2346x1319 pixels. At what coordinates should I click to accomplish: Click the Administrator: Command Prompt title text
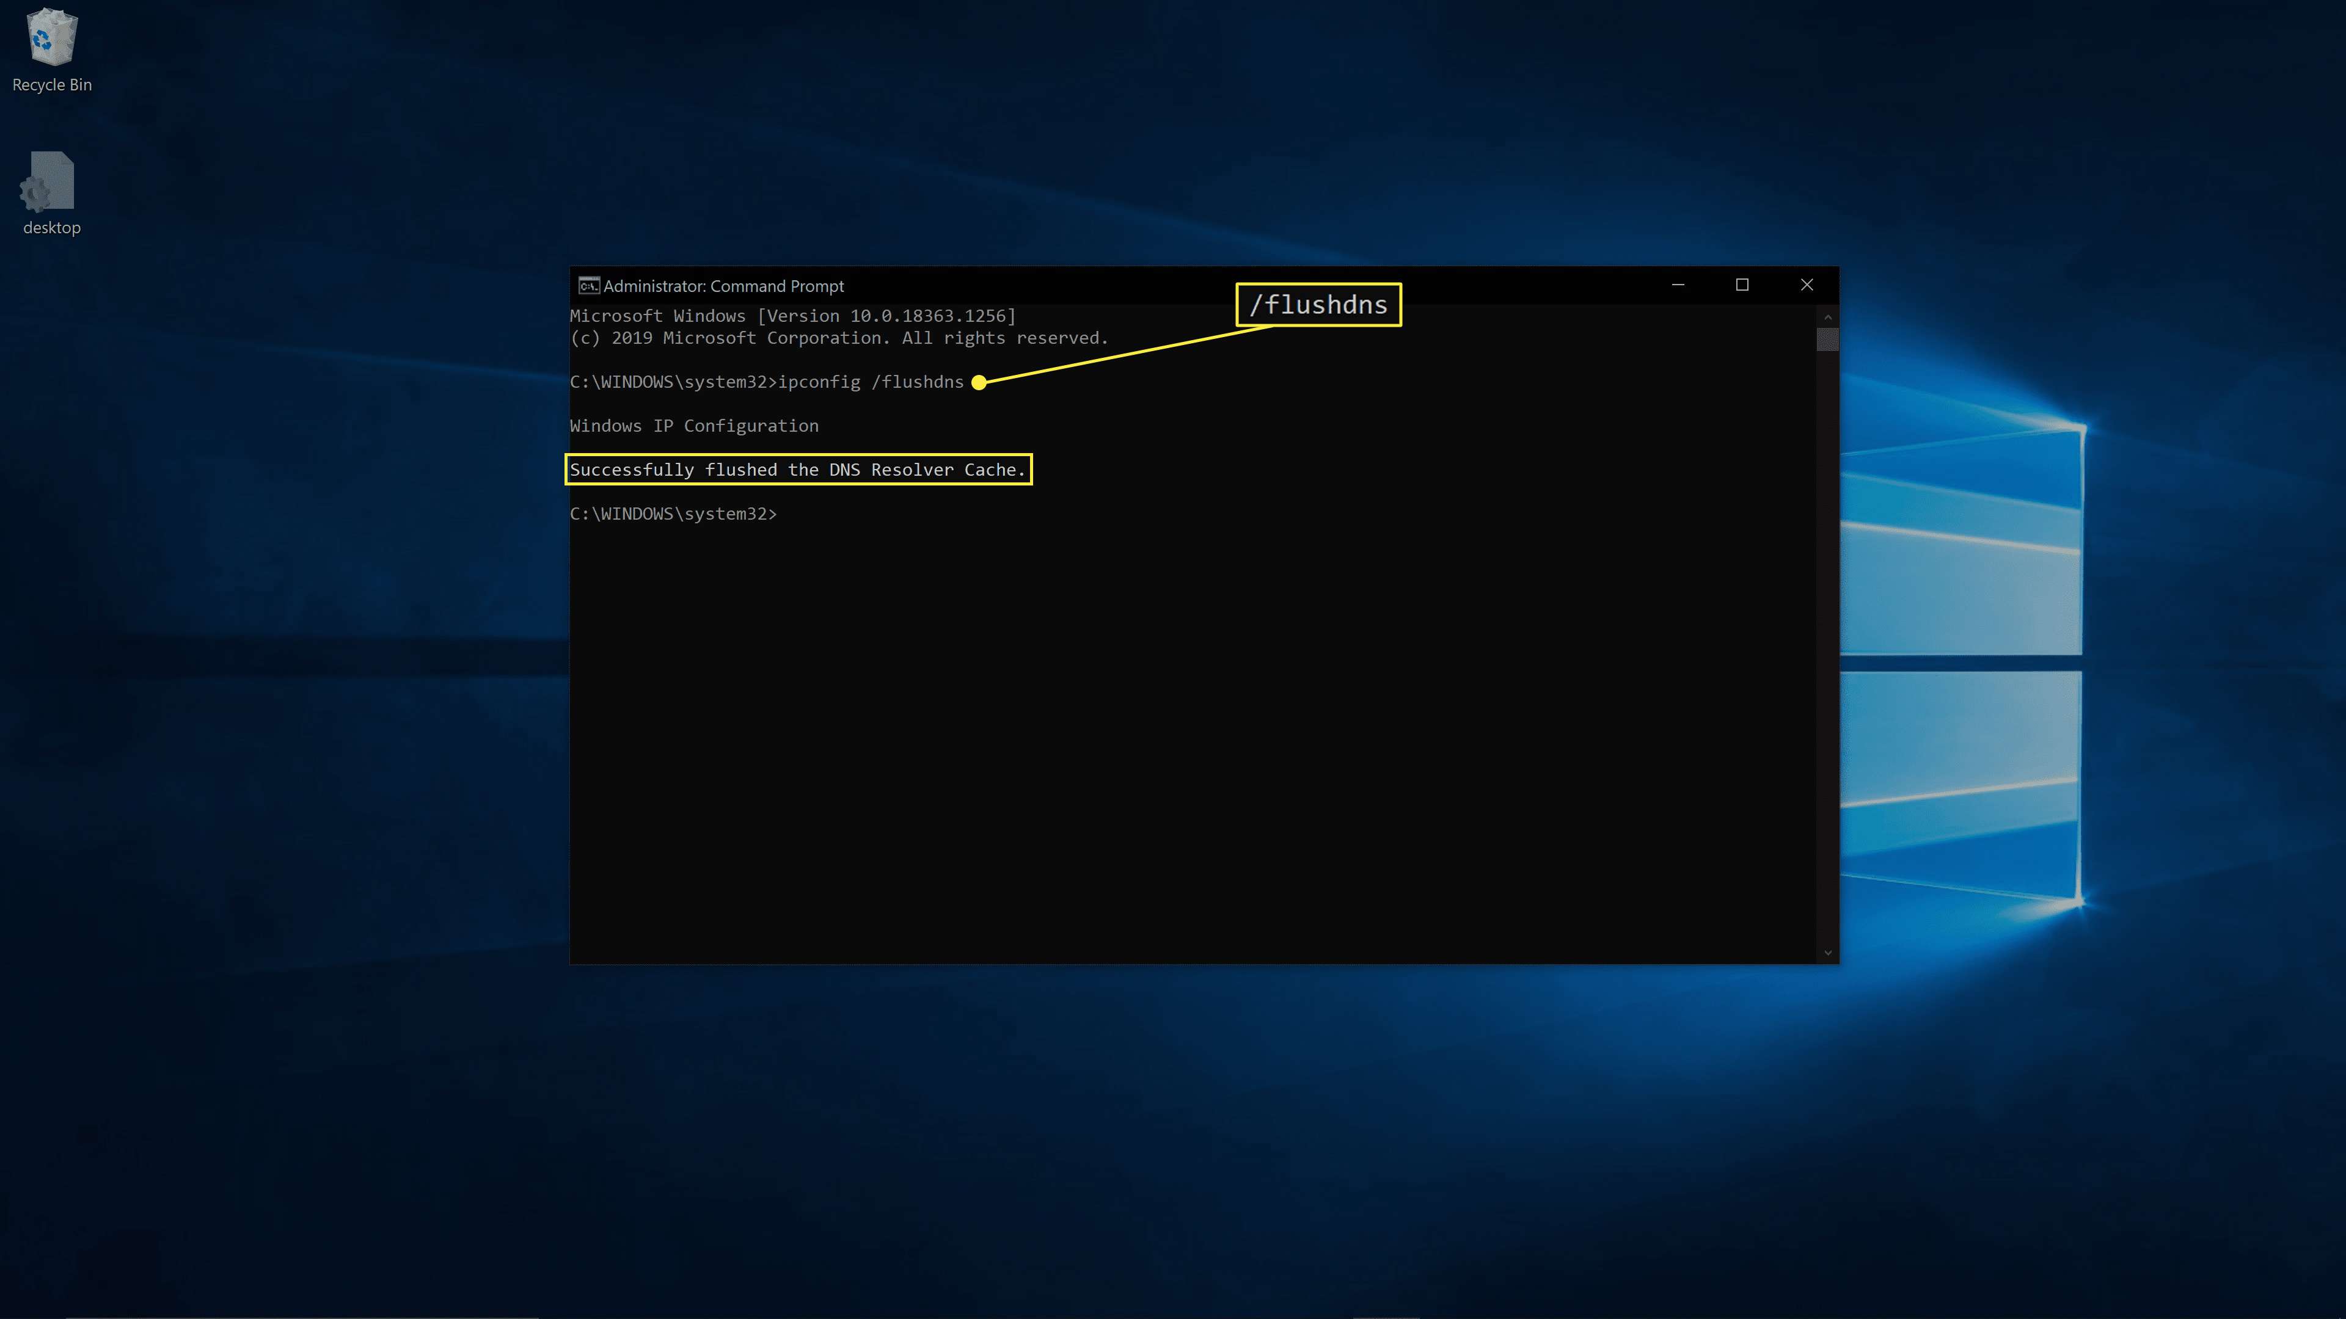pos(723,286)
